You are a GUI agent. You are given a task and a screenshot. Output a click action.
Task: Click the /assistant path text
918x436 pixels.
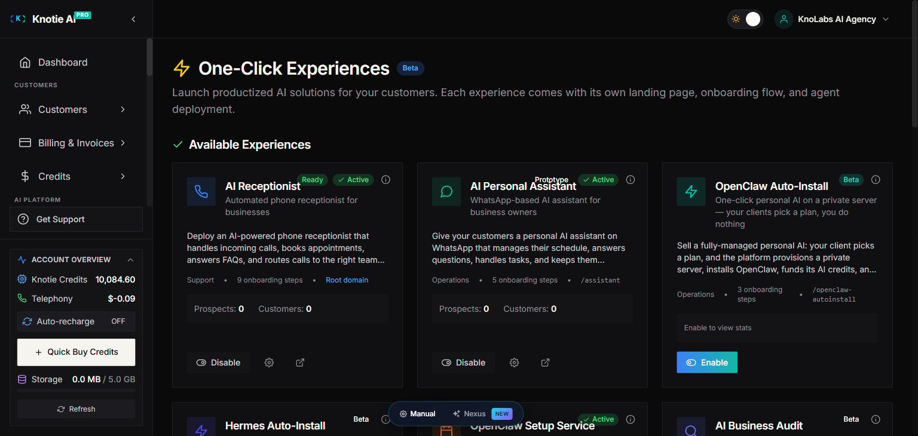pyautogui.click(x=601, y=280)
